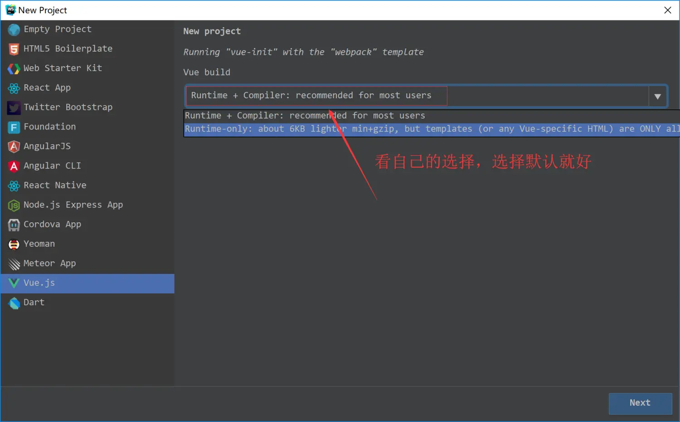The width and height of the screenshot is (680, 422).
Task: Click the Angular CLI red icon
Action: [14, 166]
